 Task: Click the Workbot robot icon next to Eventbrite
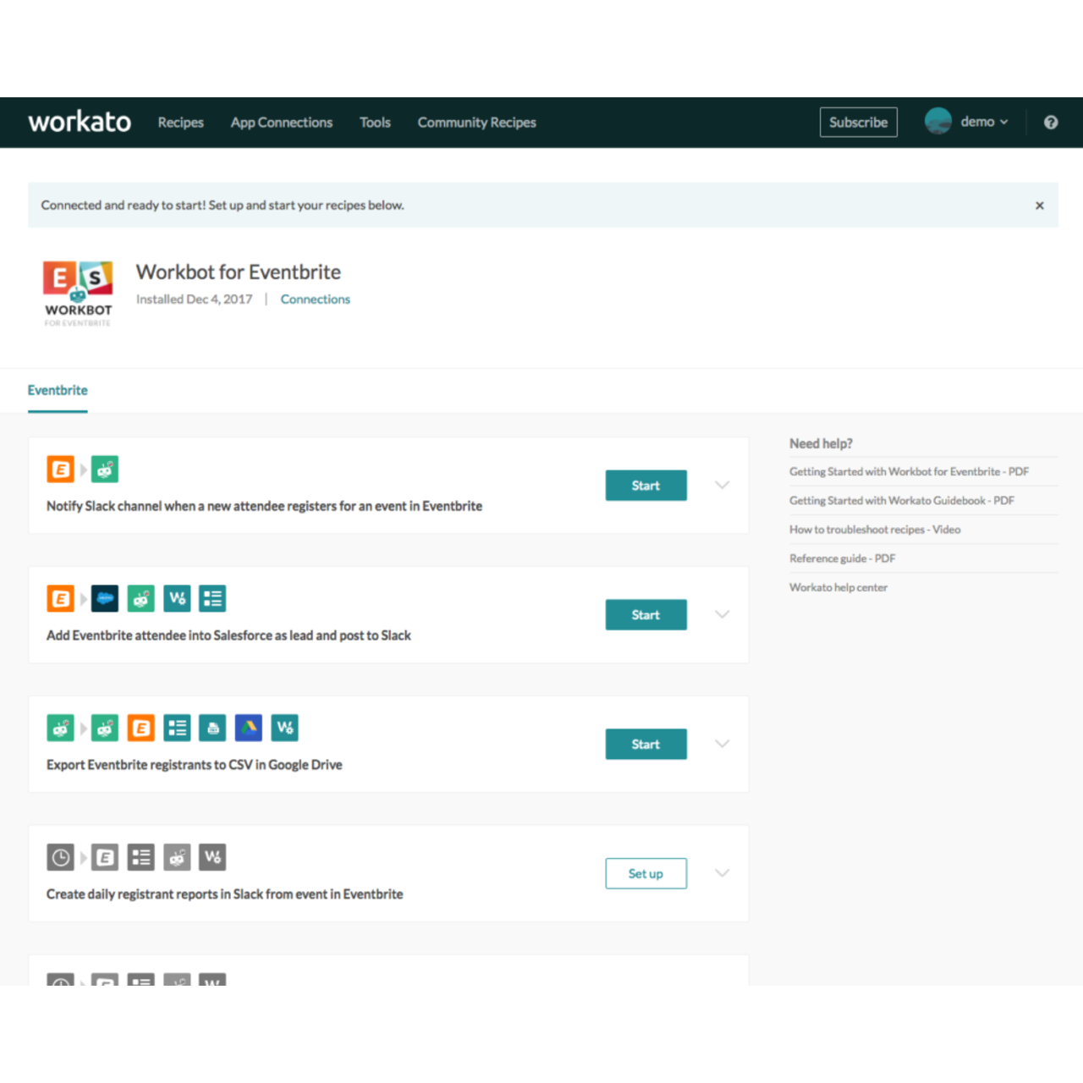(x=104, y=469)
